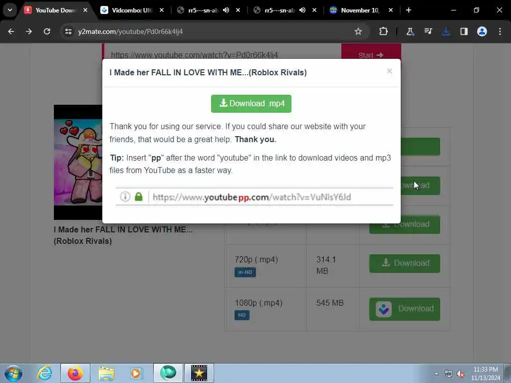Click the y2mate.com address bar URL
The height and width of the screenshot is (383, 511).
130,31
